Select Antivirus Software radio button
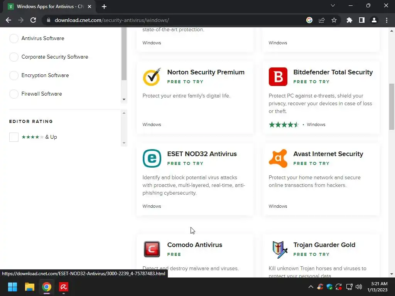Viewport: 395px width, 296px height. coord(14,39)
